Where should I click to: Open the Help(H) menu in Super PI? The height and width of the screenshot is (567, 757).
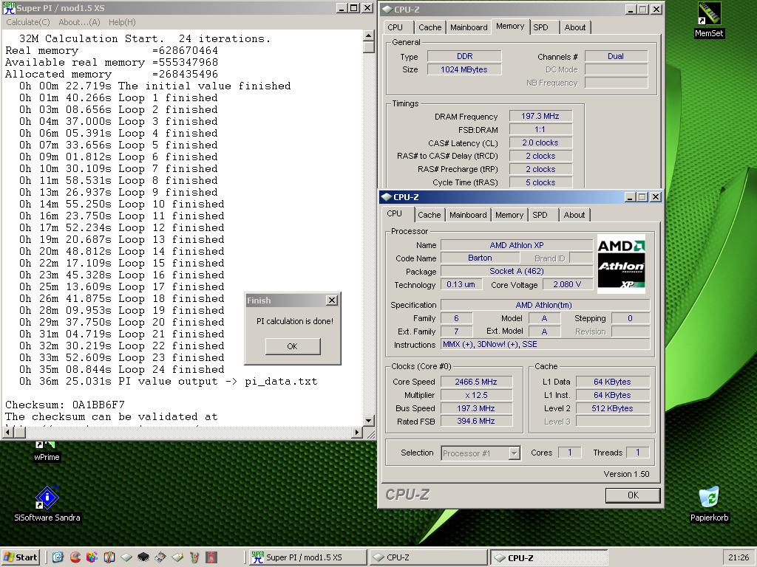[x=122, y=22]
